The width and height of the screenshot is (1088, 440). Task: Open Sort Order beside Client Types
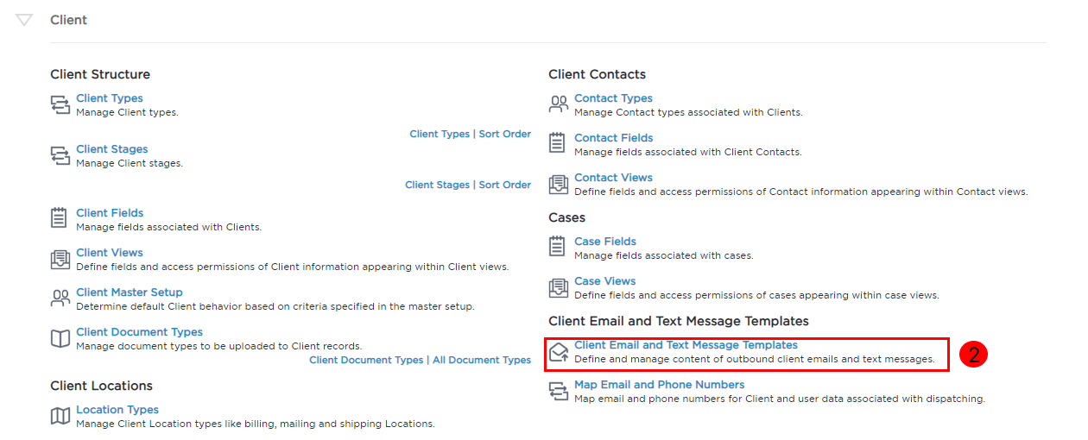coord(505,134)
